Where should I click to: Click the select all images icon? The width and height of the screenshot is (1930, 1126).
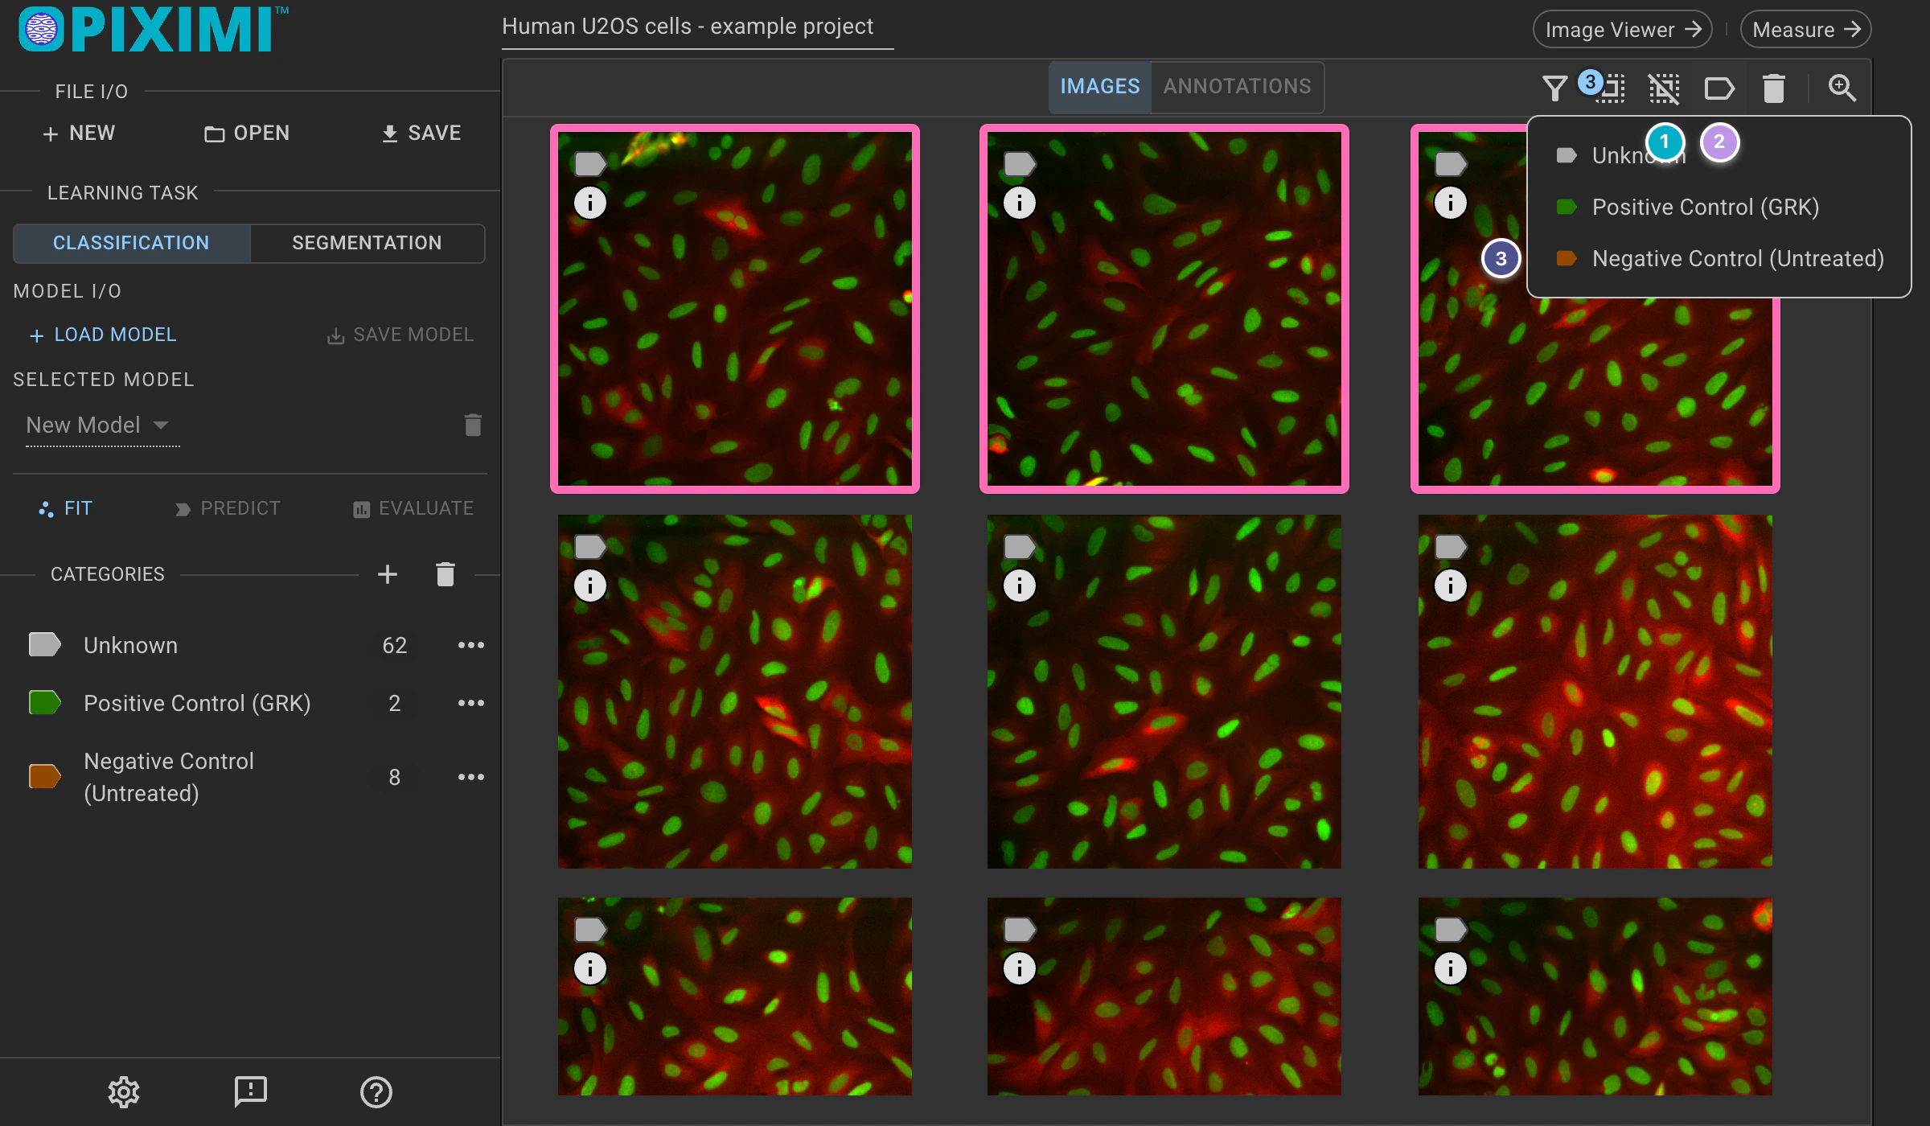click(x=1611, y=88)
